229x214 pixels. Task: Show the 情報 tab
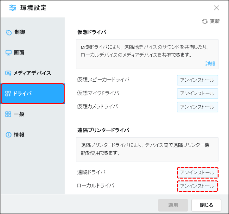coord(32,135)
